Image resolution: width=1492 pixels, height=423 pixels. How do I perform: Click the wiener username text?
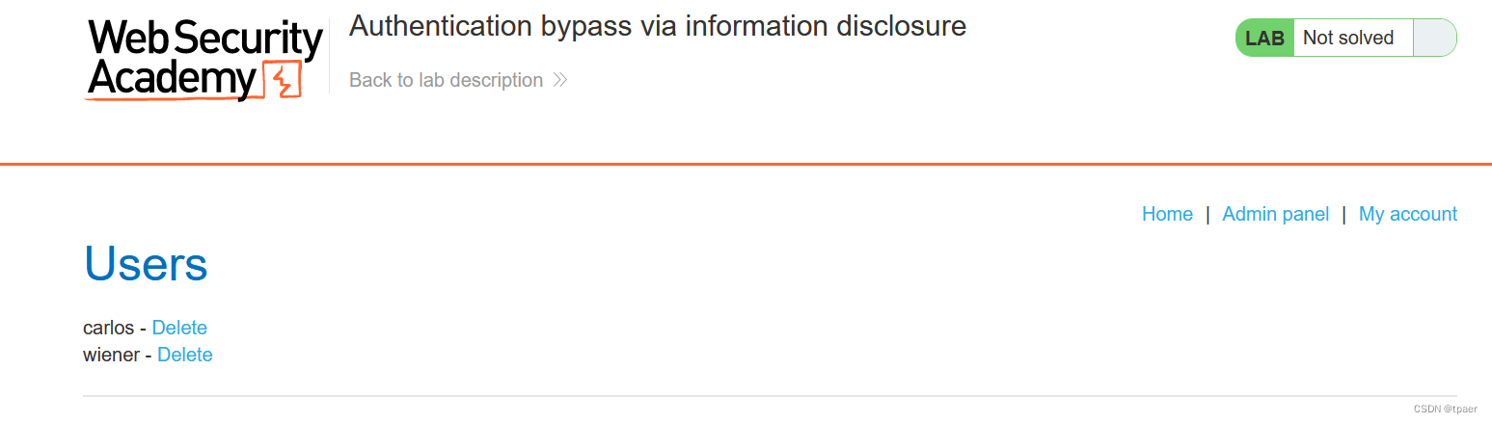click(112, 355)
